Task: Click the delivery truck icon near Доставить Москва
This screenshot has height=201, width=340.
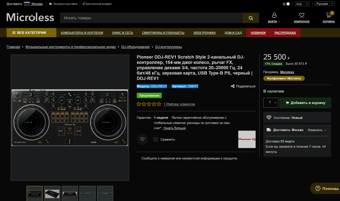Action: [269, 130]
